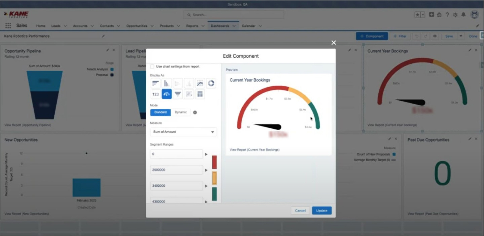This screenshot has width=484, height=236.
Task: Switch Mode to Dynamic
Action: pyautogui.click(x=181, y=112)
